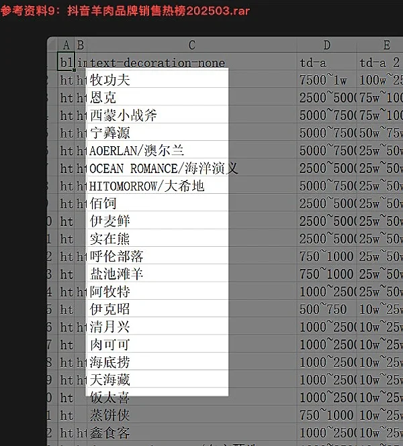Viewport: 403px width, 446px height.
Task: Click column E value in the 佰饲 row
Action: coord(380,203)
